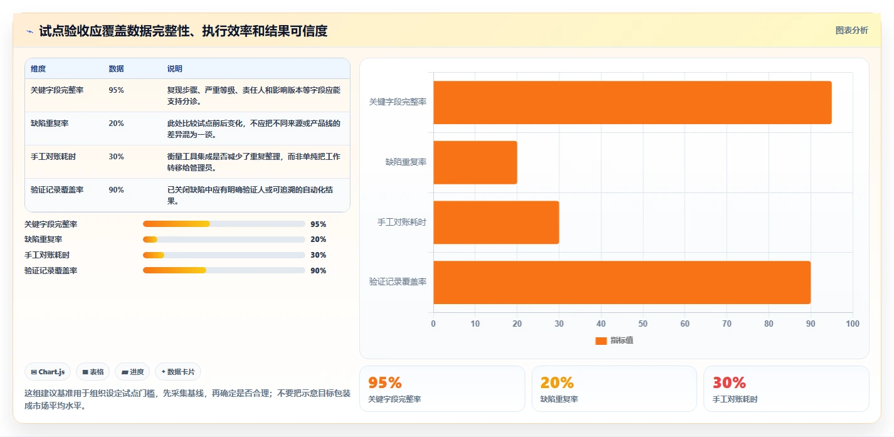This screenshot has width=894, height=437.
Task: Click table cell 验证记录覆盖率
Action: coord(57,190)
